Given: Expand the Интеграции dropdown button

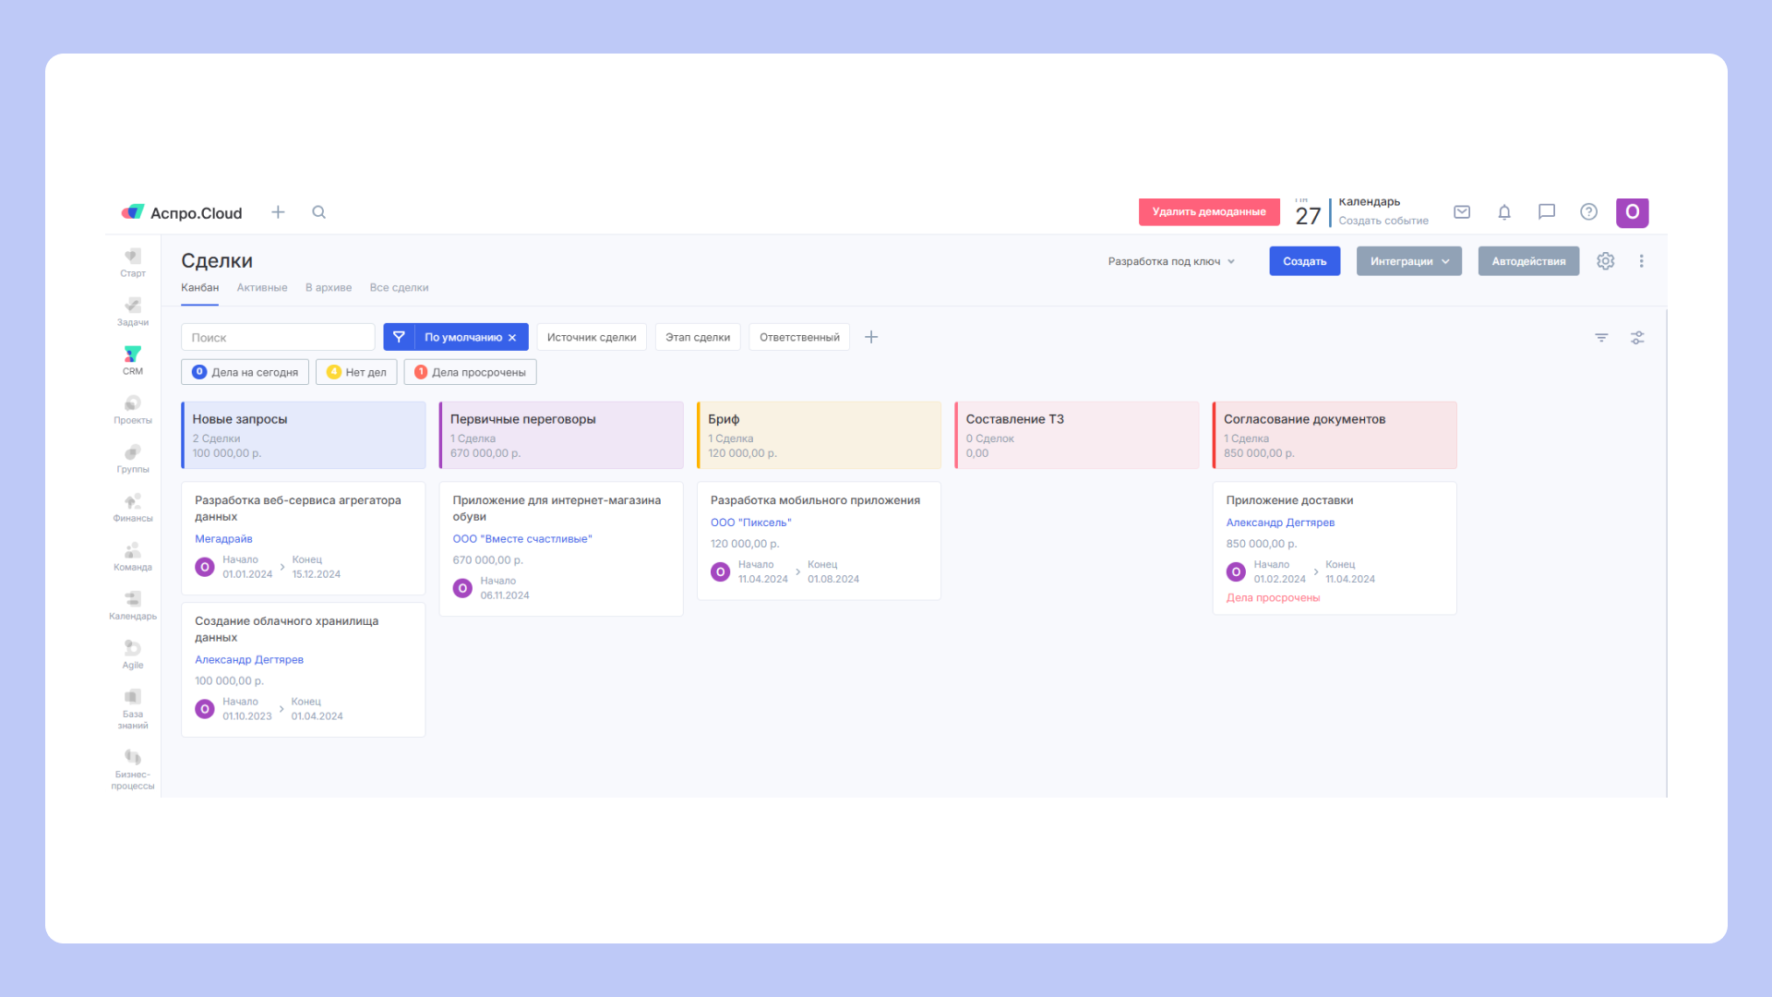Looking at the screenshot, I should point(1408,261).
